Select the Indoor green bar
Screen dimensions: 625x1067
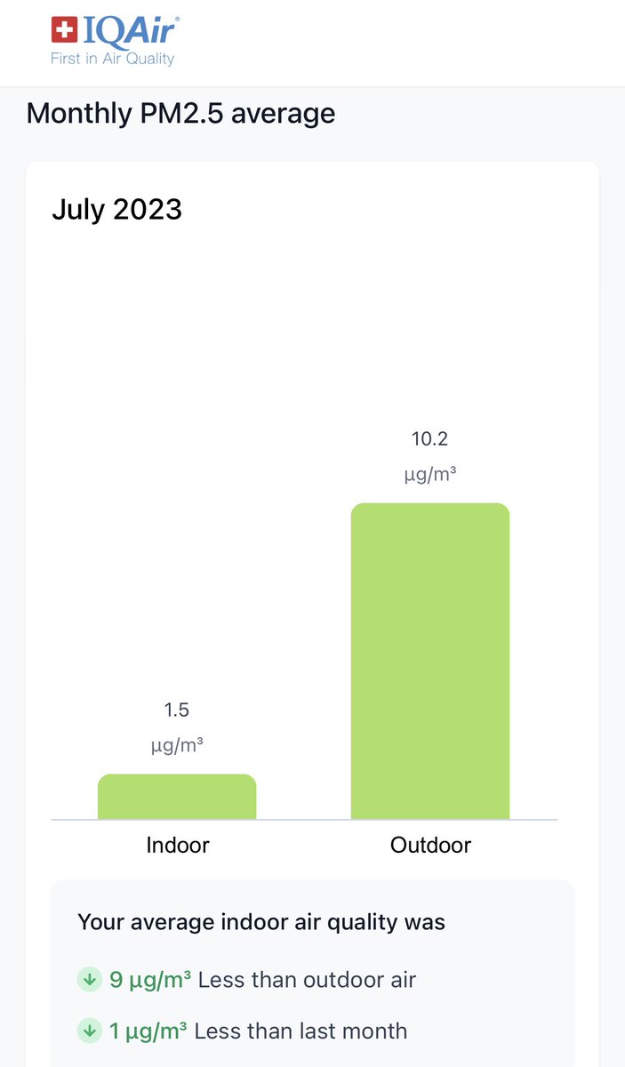(x=177, y=797)
